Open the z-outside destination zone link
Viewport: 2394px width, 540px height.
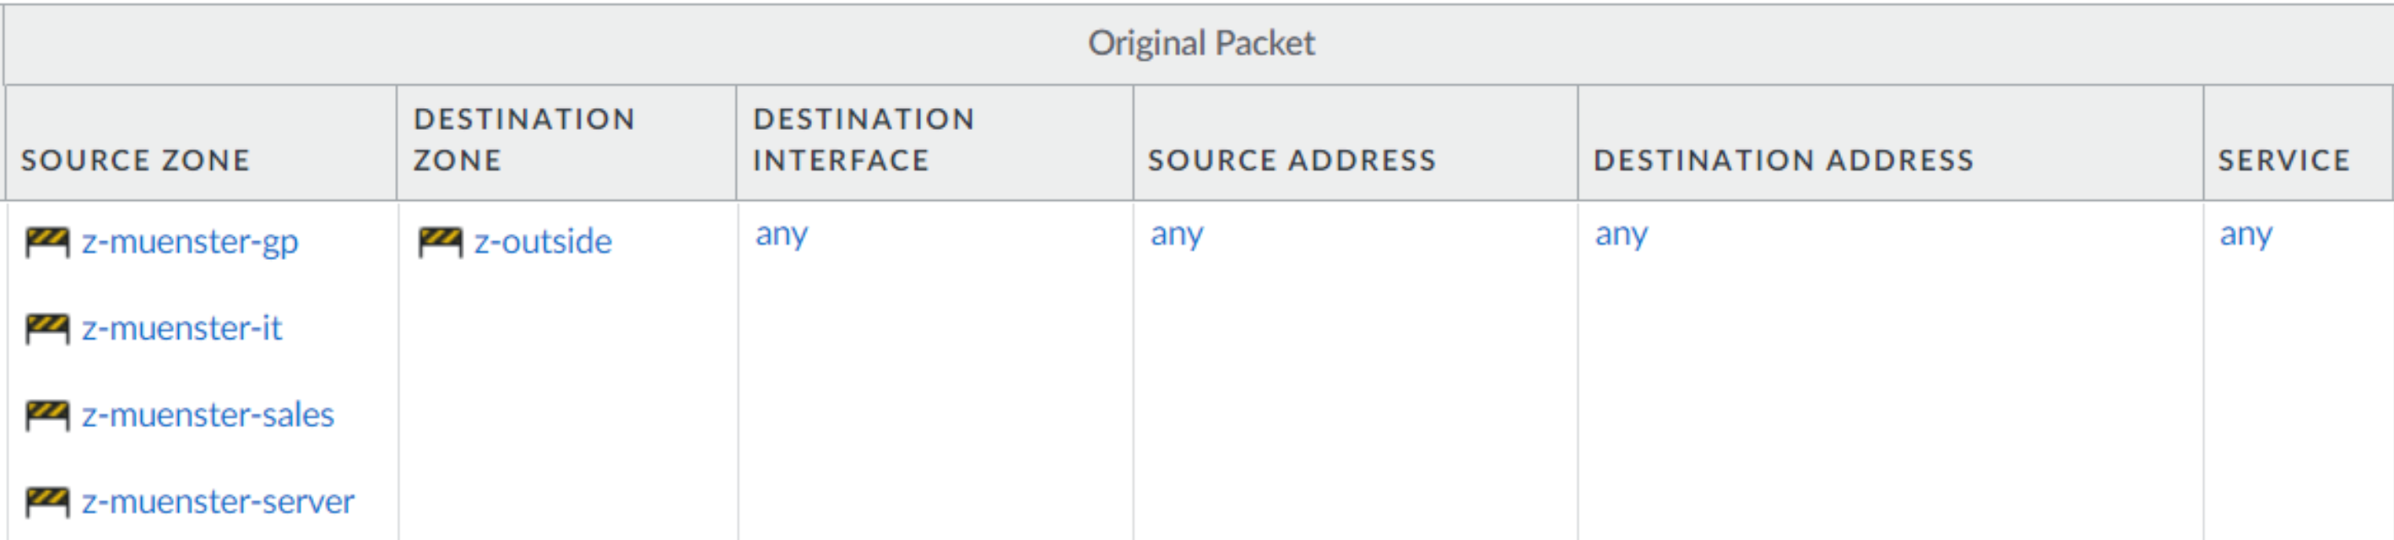(x=543, y=241)
